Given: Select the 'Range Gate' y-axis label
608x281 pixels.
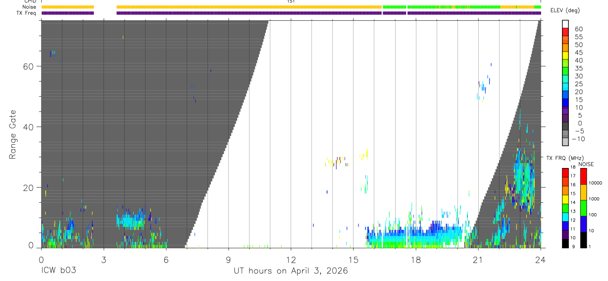Looking at the screenshot, I should pos(13,134).
